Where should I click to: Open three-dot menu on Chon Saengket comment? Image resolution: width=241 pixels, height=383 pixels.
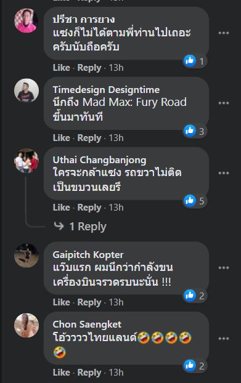click(x=223, y=339)
